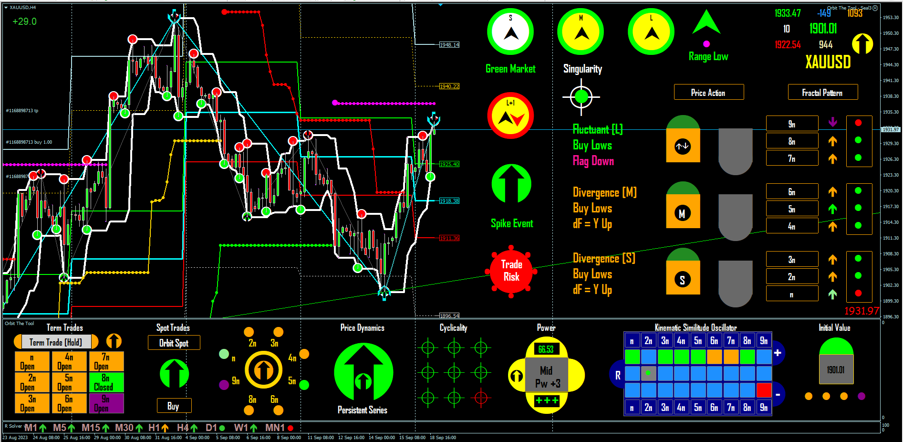
Task: Toggle the purple 9n Open term trade cell
Action: [x=106, y=403]
